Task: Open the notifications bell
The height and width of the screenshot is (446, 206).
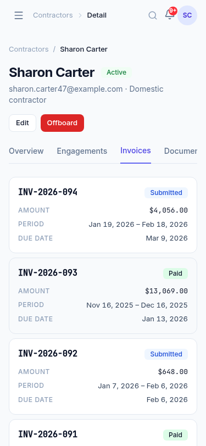Action: pyautogui.click(x=170, y=14)
